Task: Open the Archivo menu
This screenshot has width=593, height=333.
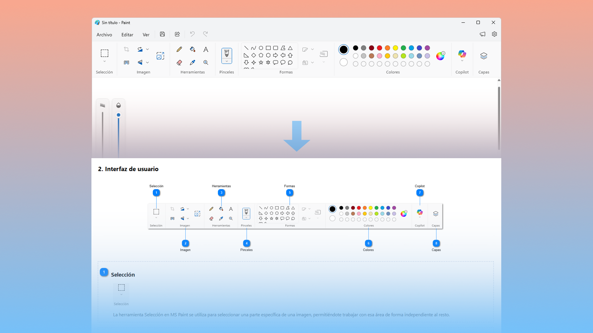Action: pos(104,35)
